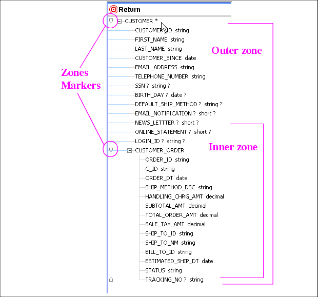Select the SHIP_TO_ID string row

pos(169,233)
